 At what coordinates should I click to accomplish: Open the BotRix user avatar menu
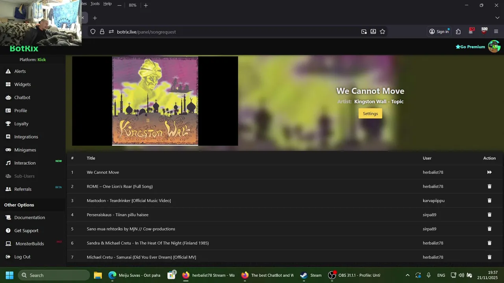click(494, 46)
